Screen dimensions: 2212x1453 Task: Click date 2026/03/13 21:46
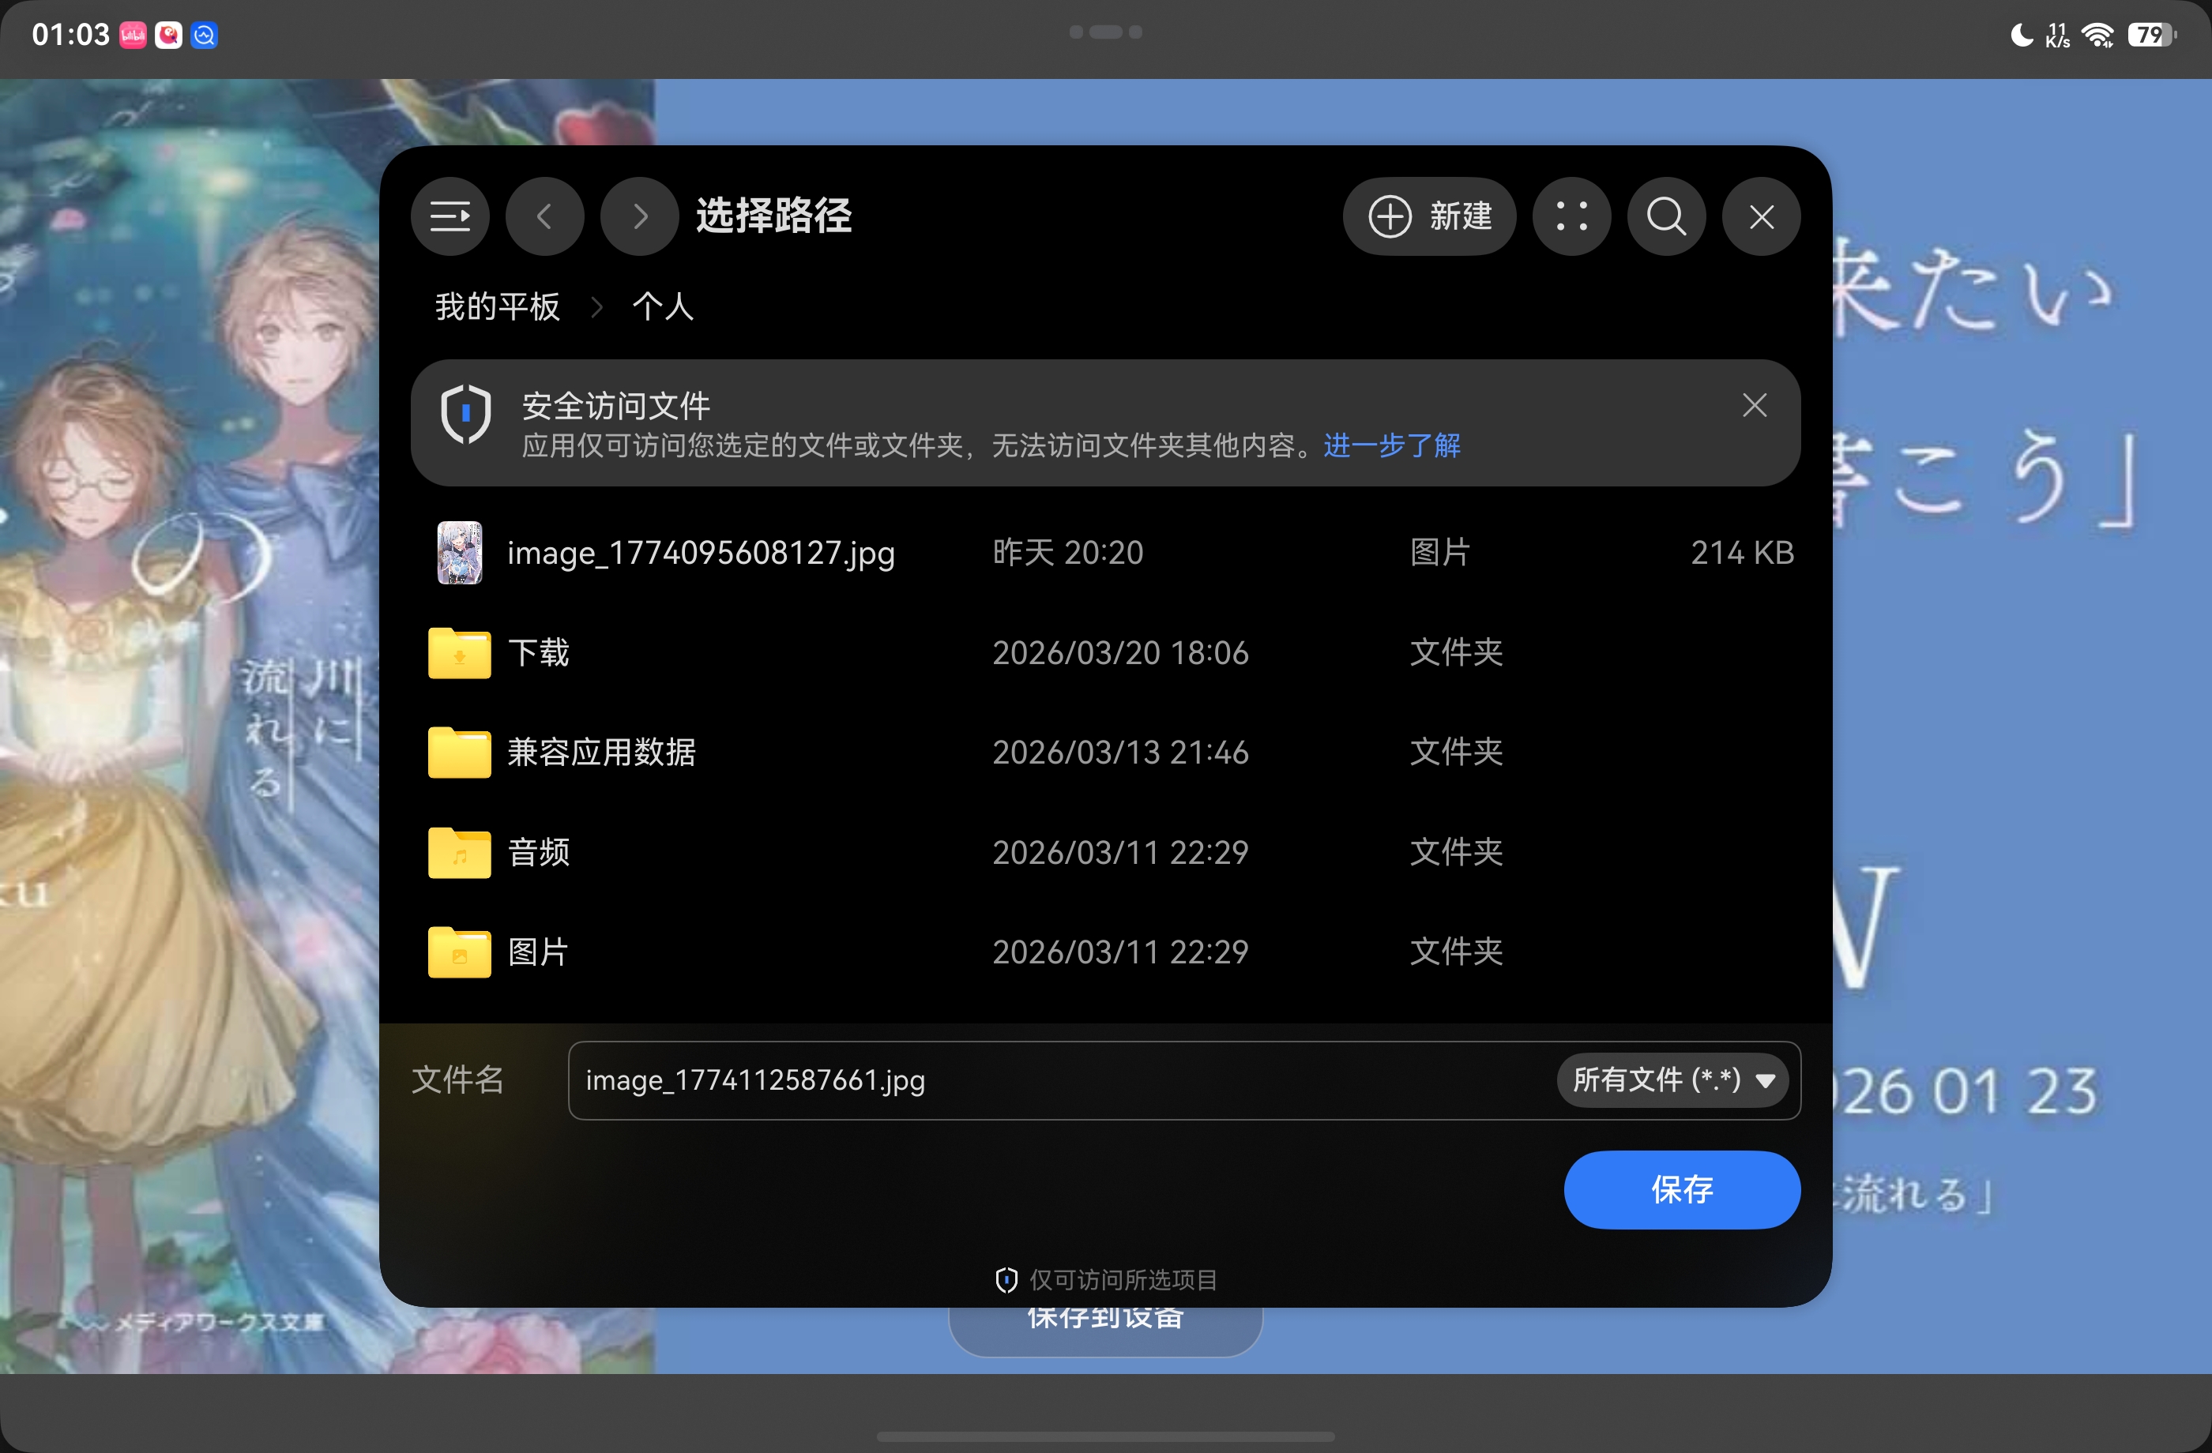click(x=1120, y=752)
